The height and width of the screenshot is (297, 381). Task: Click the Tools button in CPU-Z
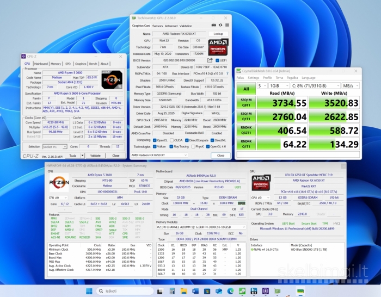(72, 156)
